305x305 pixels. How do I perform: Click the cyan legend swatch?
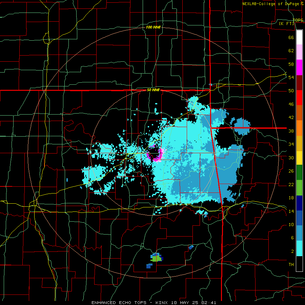click(299, 248)
